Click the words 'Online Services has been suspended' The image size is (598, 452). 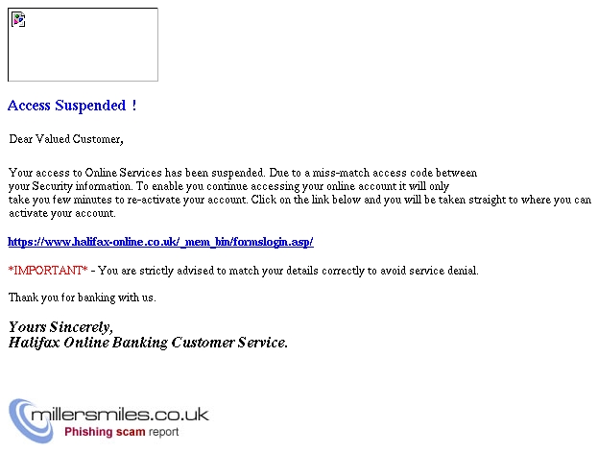click(175, 173)
